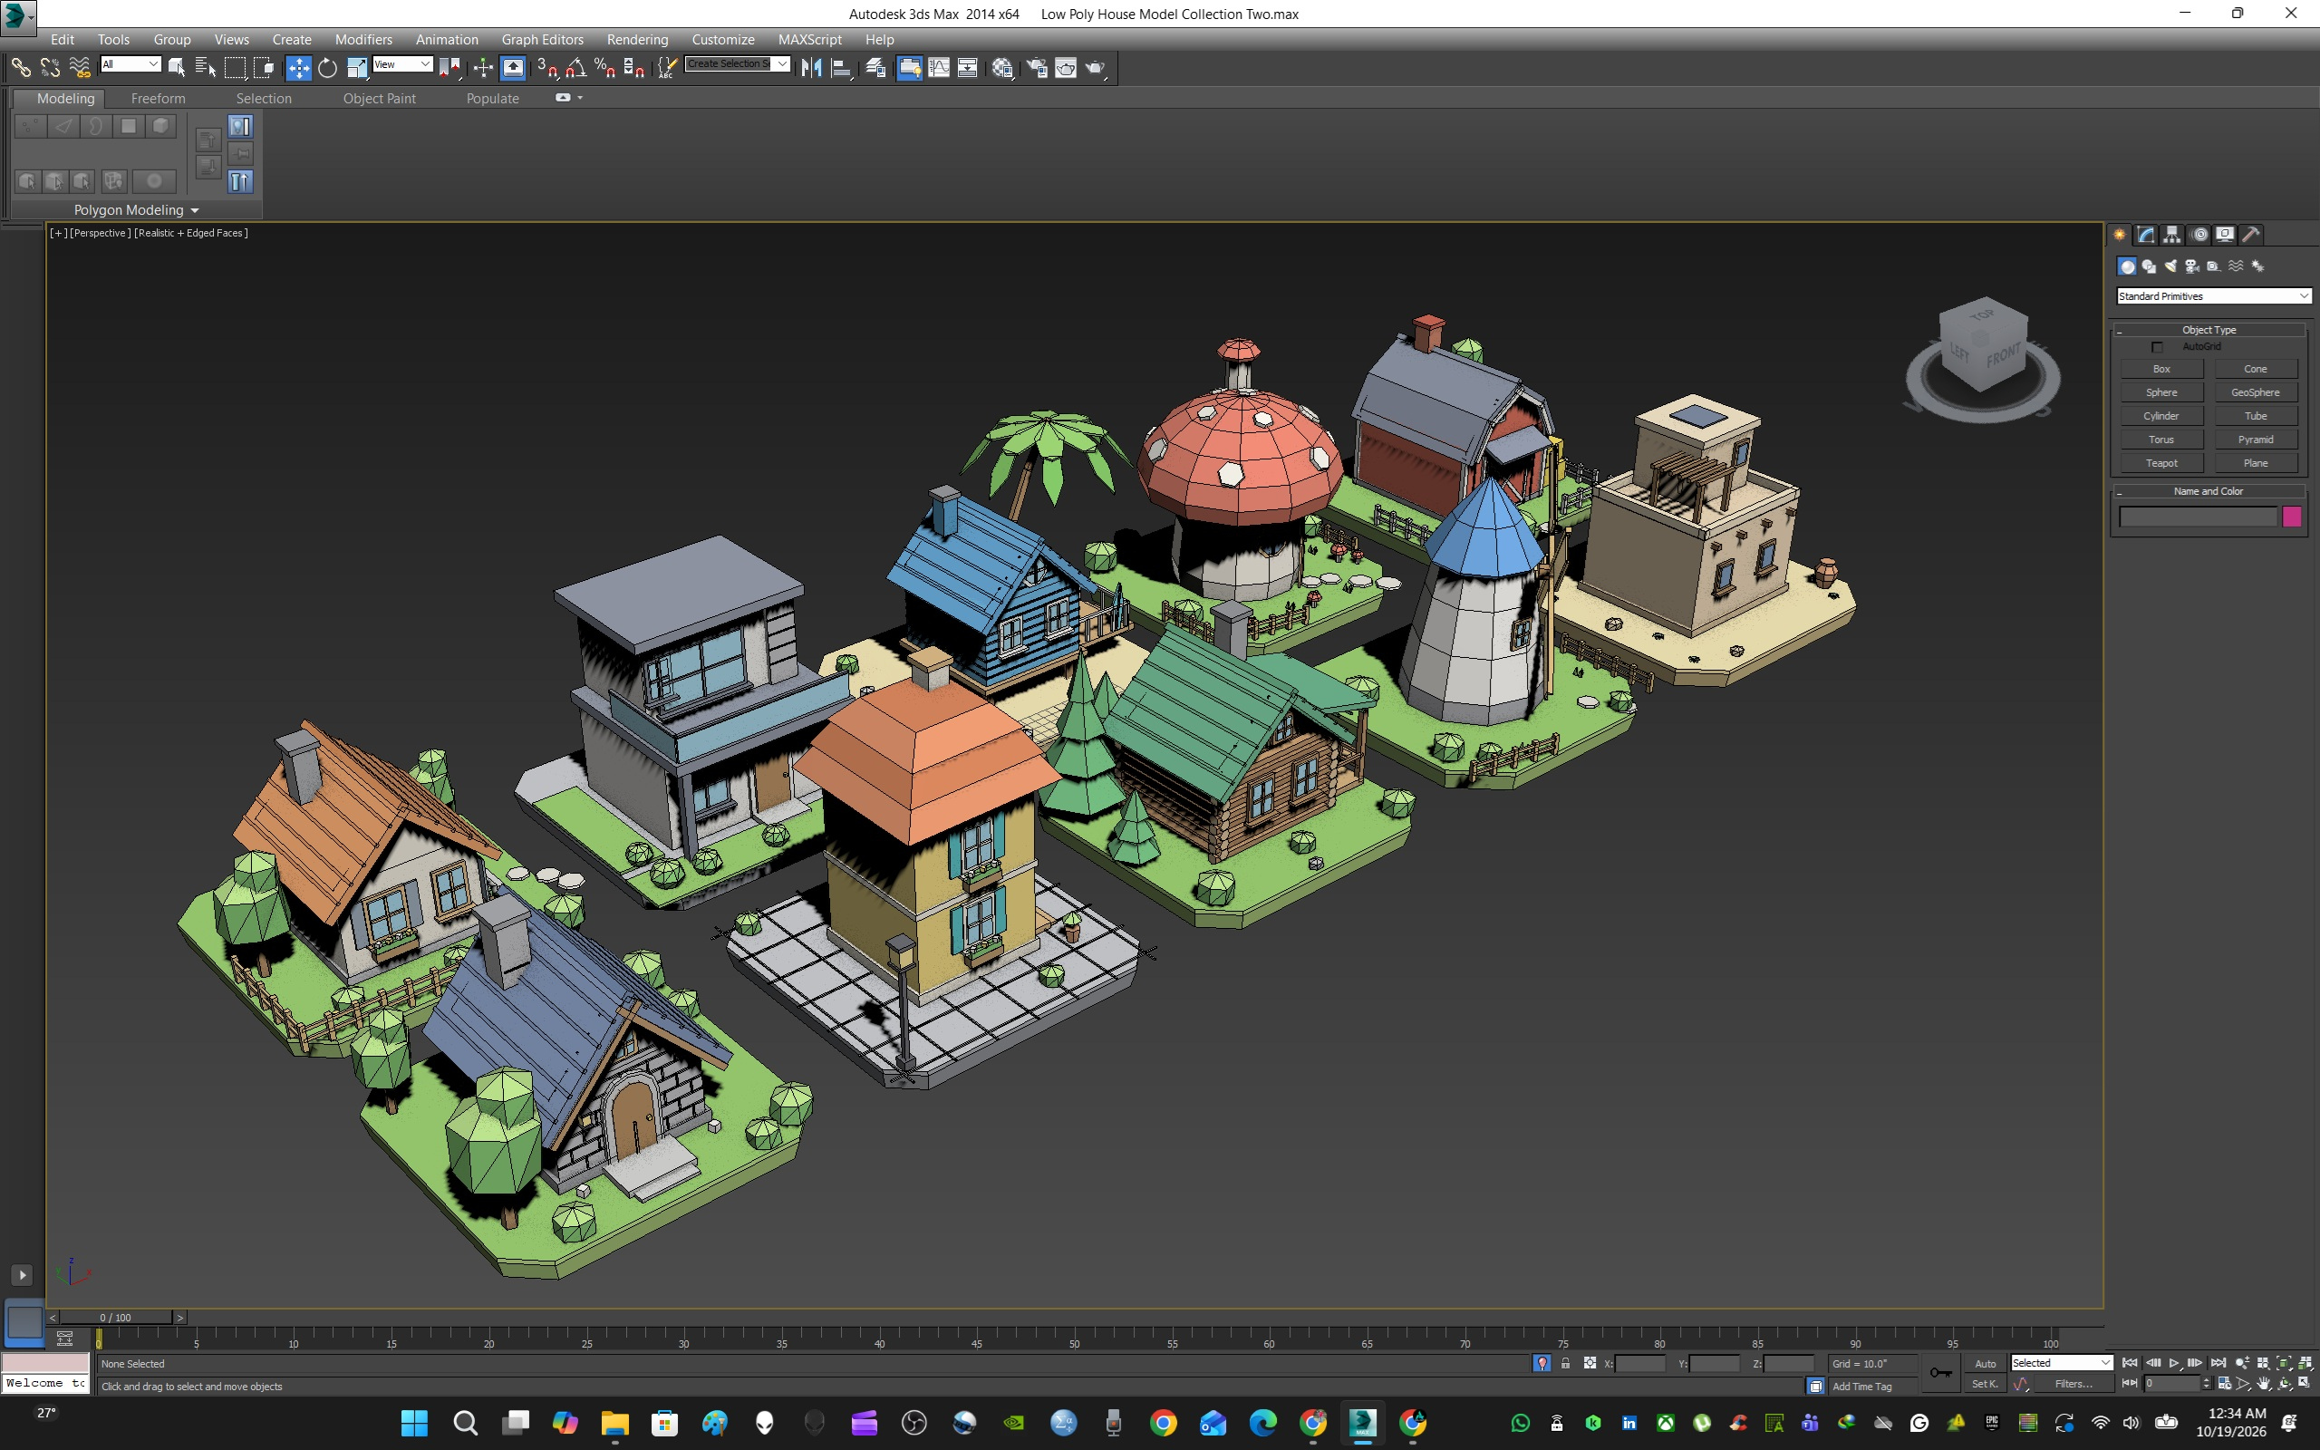
Task: Toggle Angle Snap in the main toolbar
Action: click(x=576, y=67)
